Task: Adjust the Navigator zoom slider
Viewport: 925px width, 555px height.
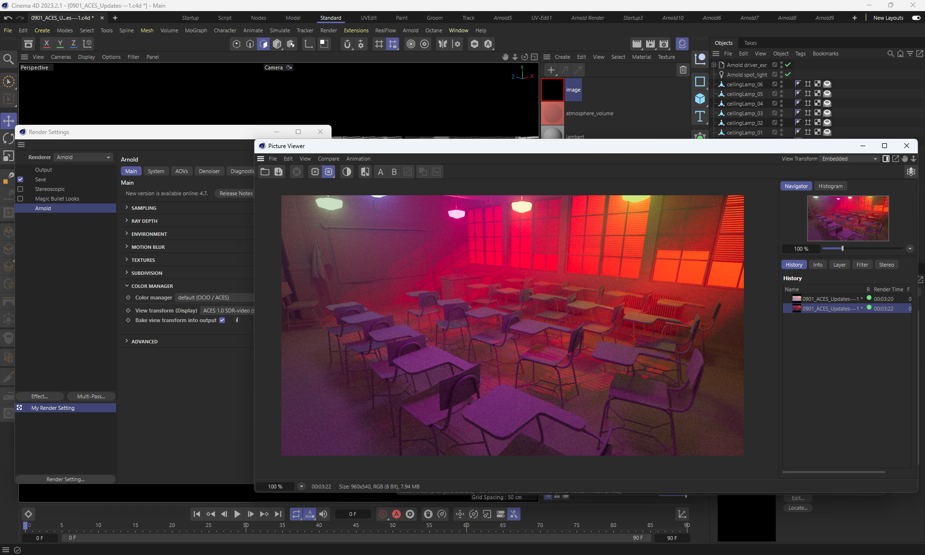Action: click(x=842, y=249)
